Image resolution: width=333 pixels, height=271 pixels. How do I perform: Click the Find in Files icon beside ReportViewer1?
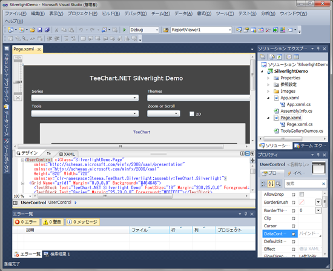166,30
